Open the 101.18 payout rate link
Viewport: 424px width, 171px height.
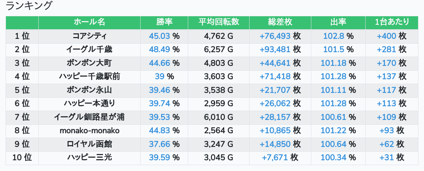[334, 63]
